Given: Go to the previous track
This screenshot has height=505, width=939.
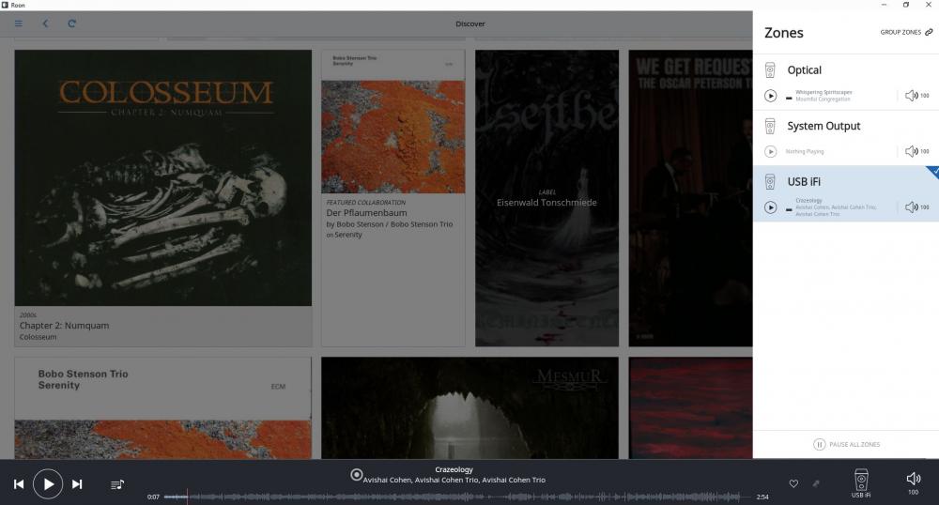Looking at the screenshot, I should [x=19, y=483].
